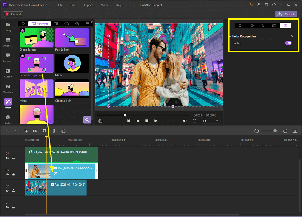
Task: Open the Library panel in sidebar
Action: tap(8, 26)
